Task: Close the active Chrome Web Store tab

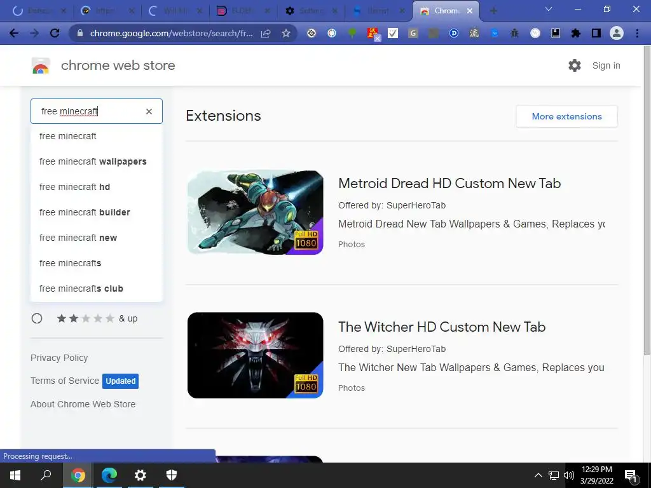Action: tap(470, 11)
